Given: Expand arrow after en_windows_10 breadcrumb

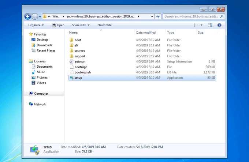Looking at the screenshot, I should pyautogui.click(x=138, y=16).
